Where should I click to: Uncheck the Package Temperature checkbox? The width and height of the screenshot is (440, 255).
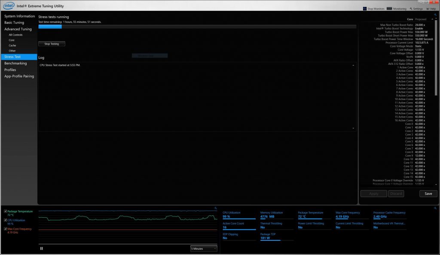tap(5, 212)
